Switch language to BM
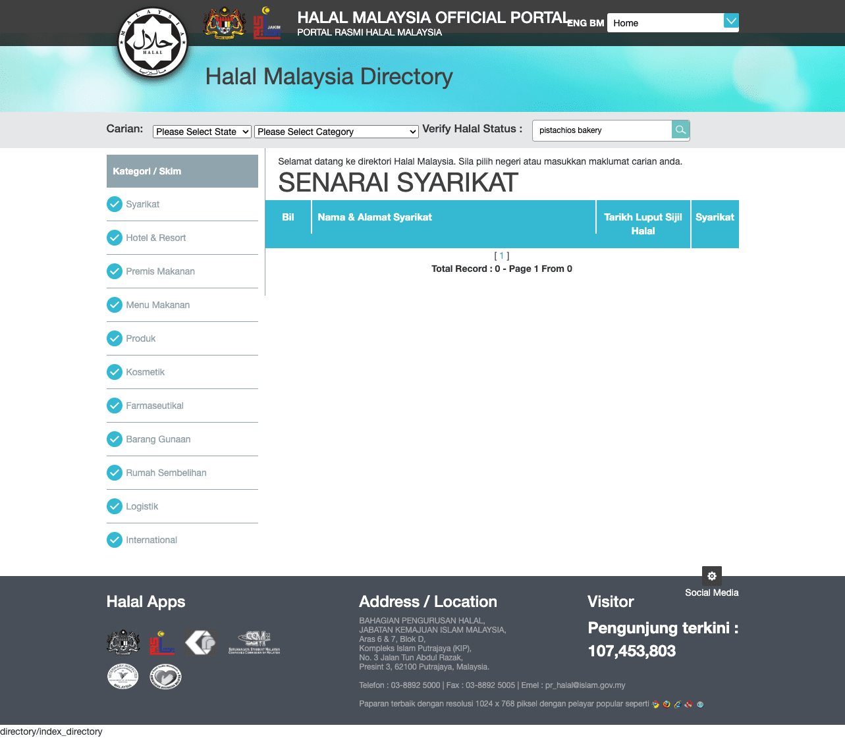845x738 pixels. click(x=597, y=23)
